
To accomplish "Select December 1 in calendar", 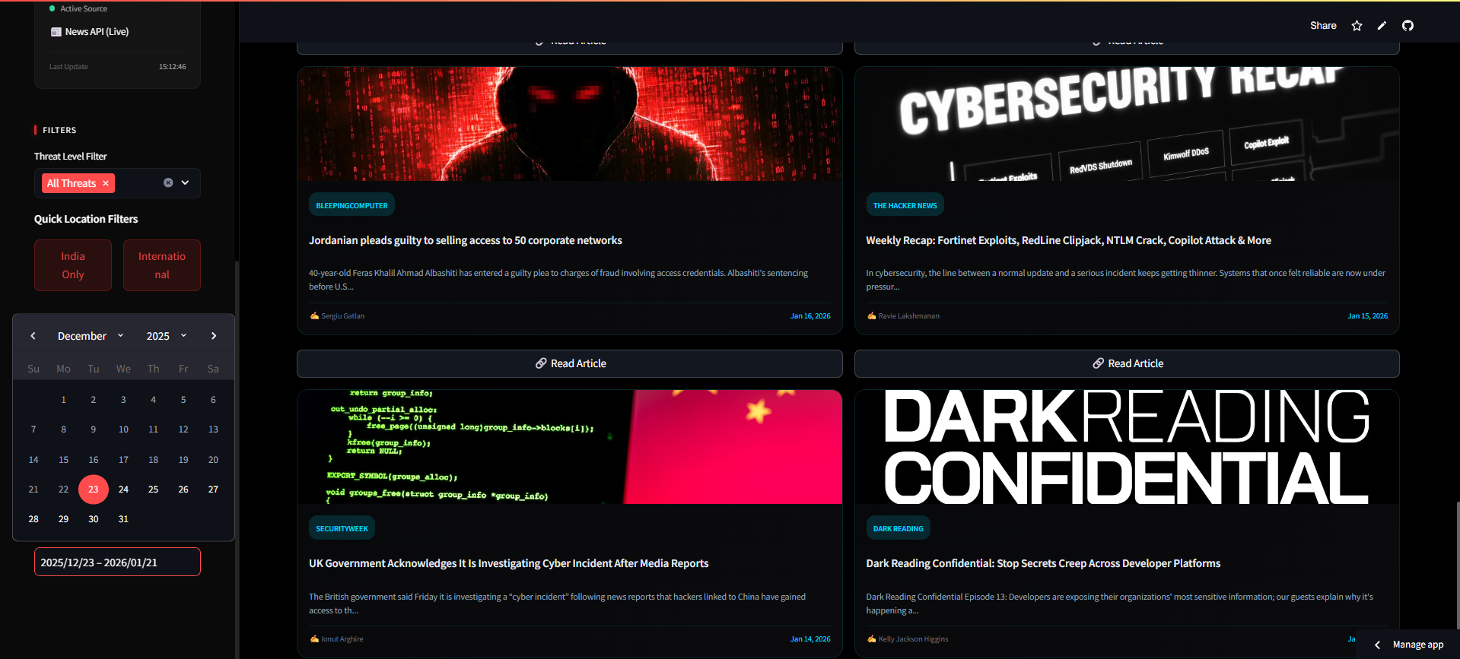I will pyautogui.click(x=63, y=400).
